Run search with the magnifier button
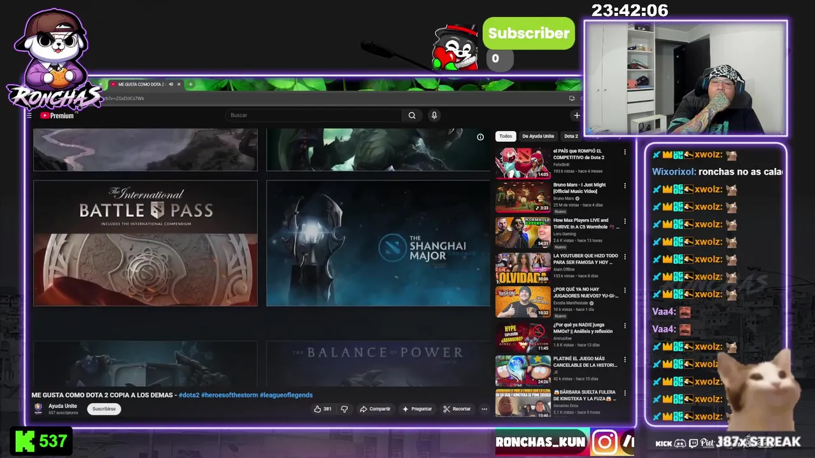 412,115
